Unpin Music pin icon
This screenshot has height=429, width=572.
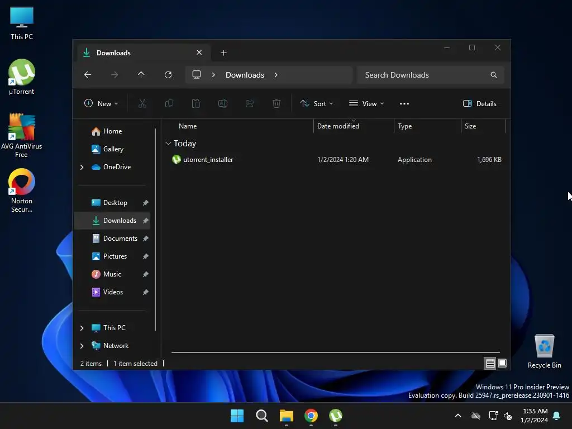point(146,274)
